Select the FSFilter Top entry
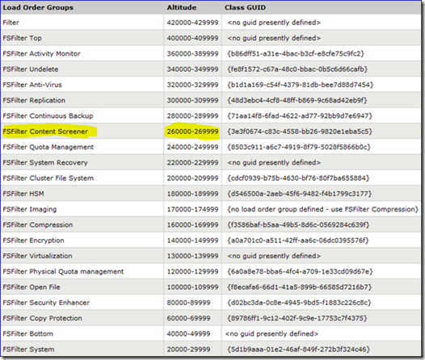The image size is (425, 360). tap(23, 38)
